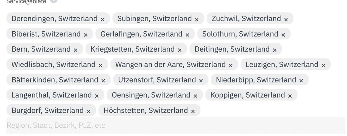Remove the Bätterkinden, Switzerland tag

click(103, 80)
